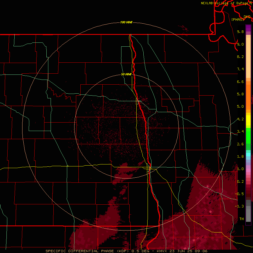Screen dimensions: 253x253
Task: Click the "TH" threshold label on the scale
Action: 241,219
